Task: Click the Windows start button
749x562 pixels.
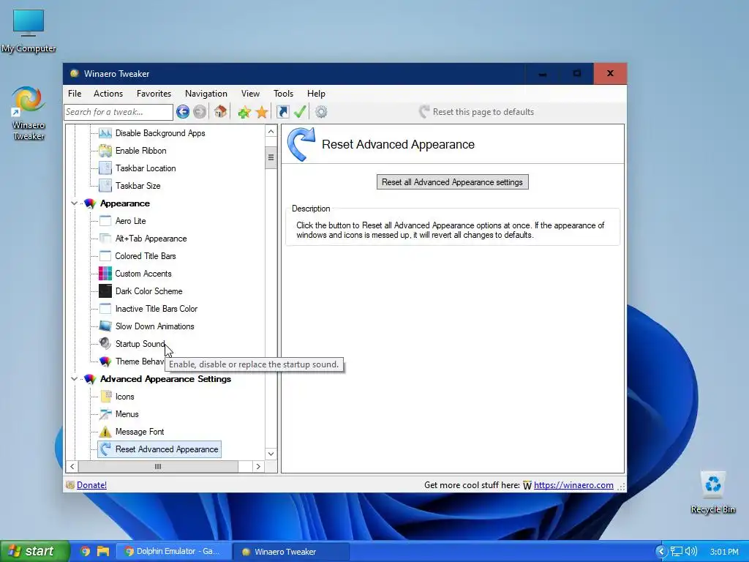Action: coord(34,551)
